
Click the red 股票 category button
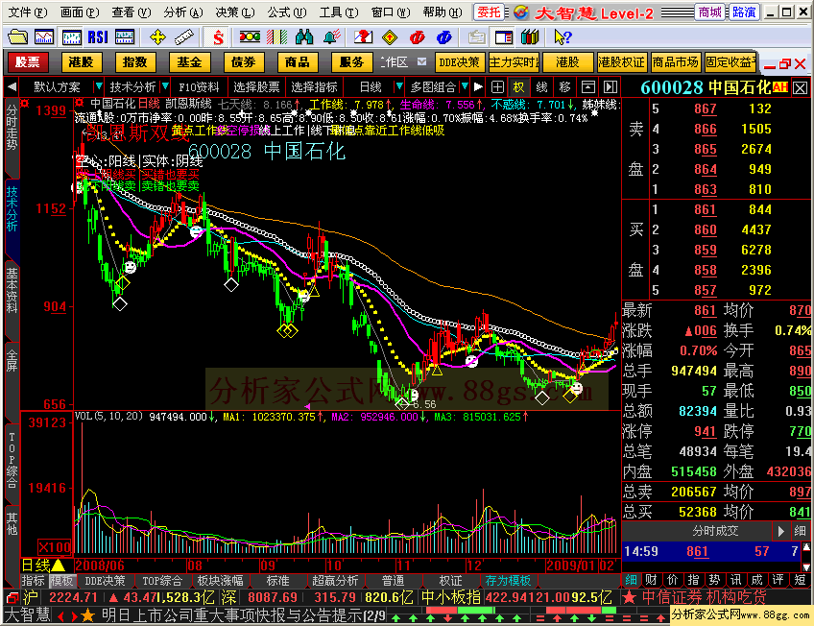[28, 62]
